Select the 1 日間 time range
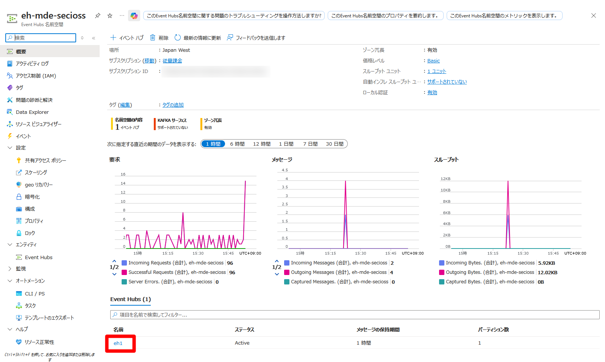Image resolution: width=605 pixels, height=362 pixels. click(286, 144)
